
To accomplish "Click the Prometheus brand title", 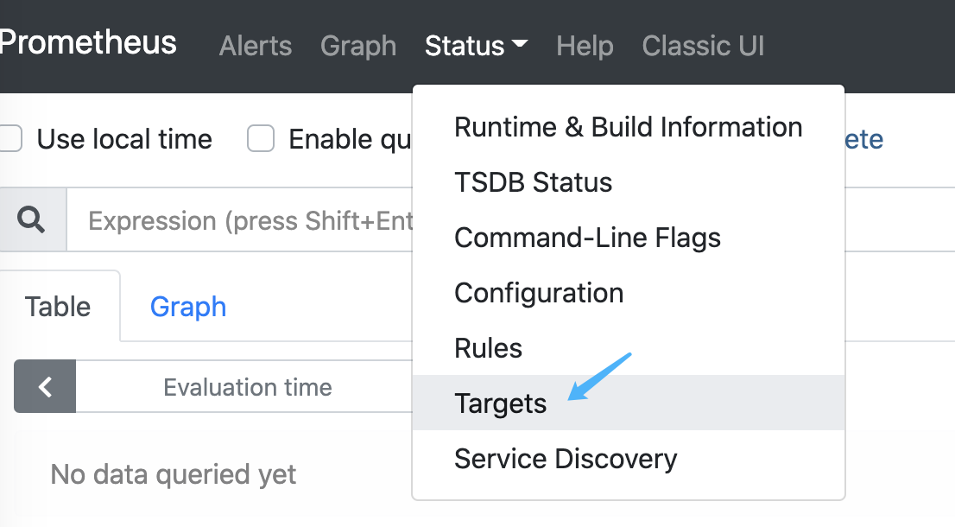I will pyautogui.click(x=88, y=42).
